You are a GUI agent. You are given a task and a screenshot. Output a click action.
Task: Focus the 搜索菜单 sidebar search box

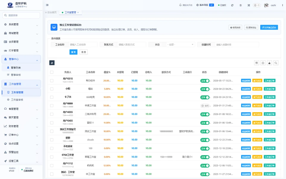coord(21,15)
